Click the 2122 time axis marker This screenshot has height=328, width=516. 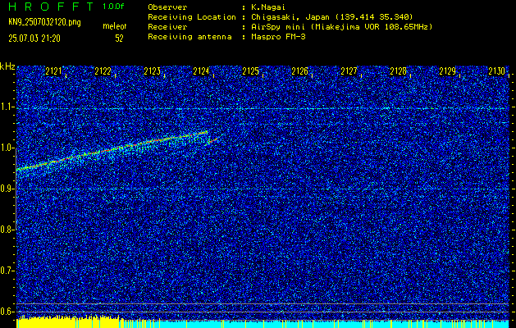pyautogui.click(x=103, y=71)
